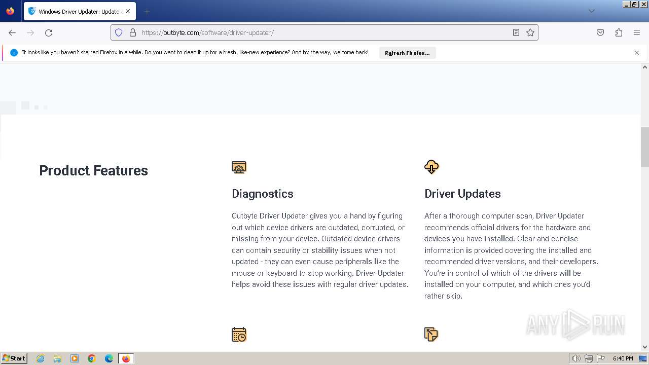Select the Product Features heading
This screenshot has width=649, height=365.
[94, 171]
